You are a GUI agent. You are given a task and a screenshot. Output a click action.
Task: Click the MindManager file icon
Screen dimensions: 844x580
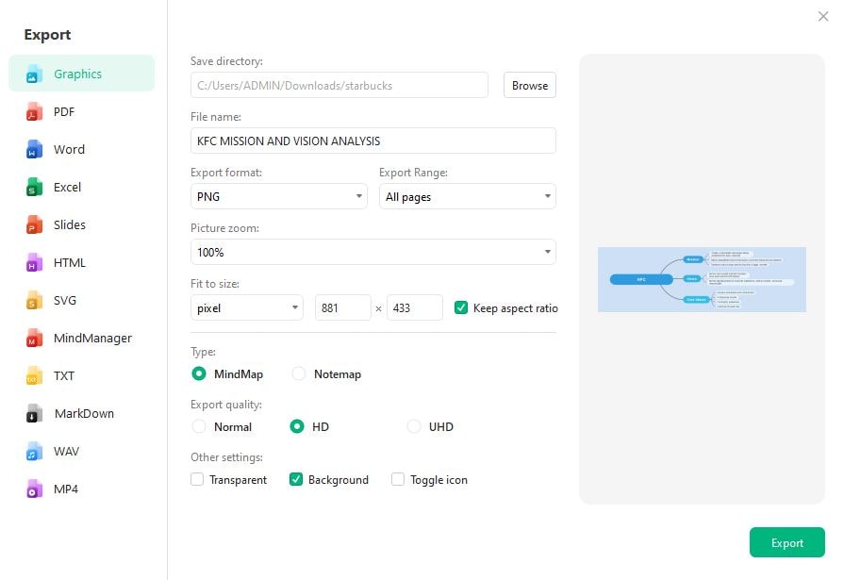(33, 339)
